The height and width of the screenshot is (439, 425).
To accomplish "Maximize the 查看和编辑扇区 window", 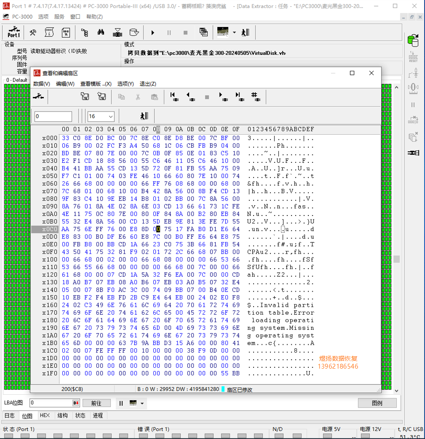I will click(x=352, y=73).
